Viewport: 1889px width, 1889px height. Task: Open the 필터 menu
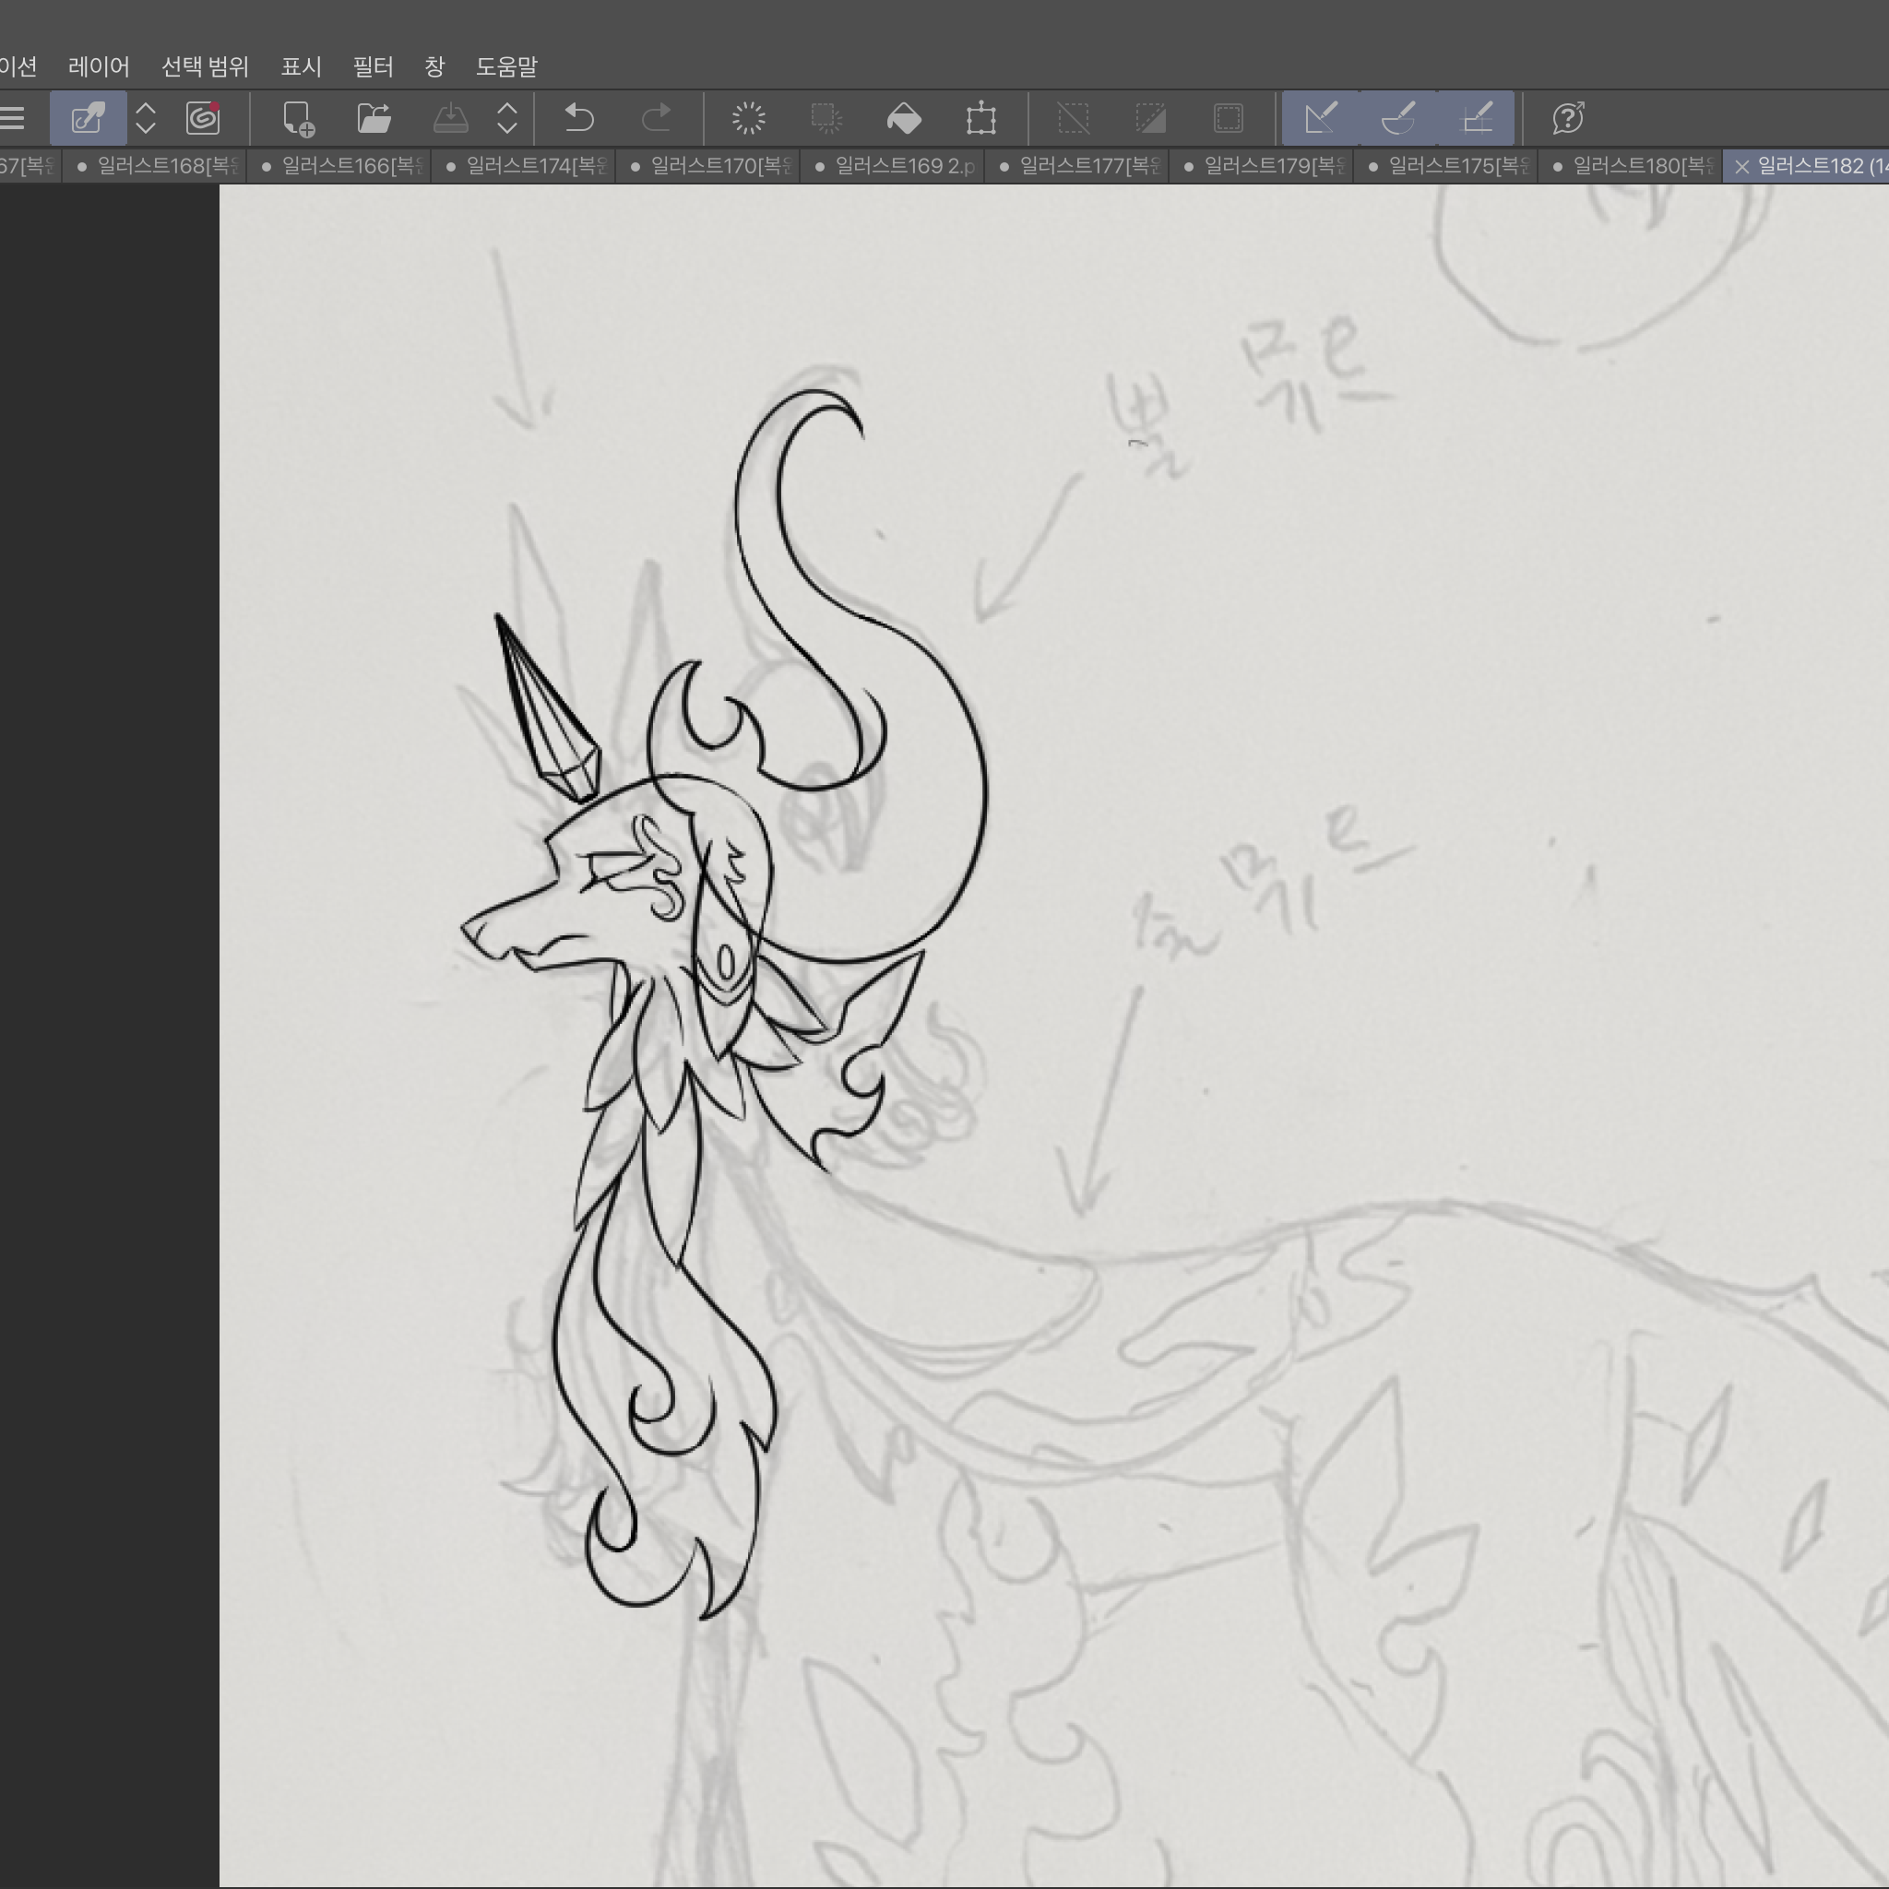(x=373, y=66)
